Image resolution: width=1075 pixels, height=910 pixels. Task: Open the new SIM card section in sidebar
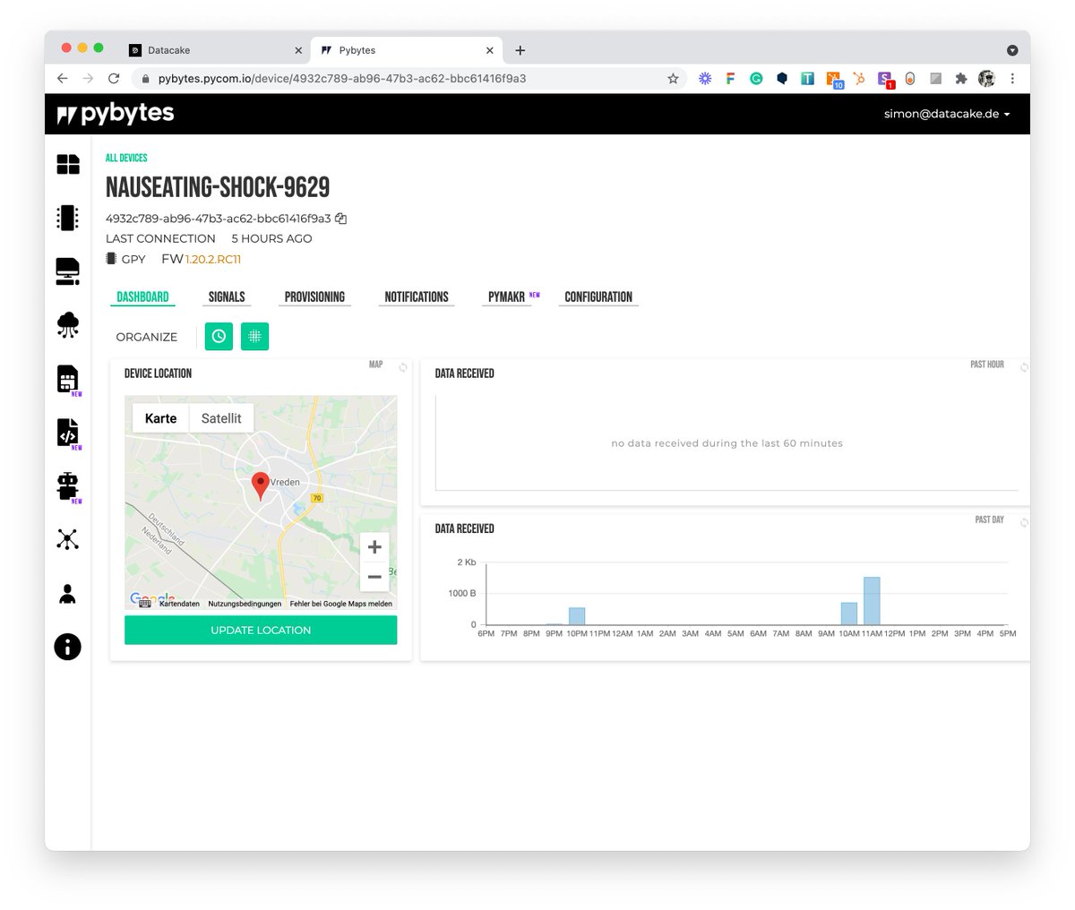coord(67,379)
